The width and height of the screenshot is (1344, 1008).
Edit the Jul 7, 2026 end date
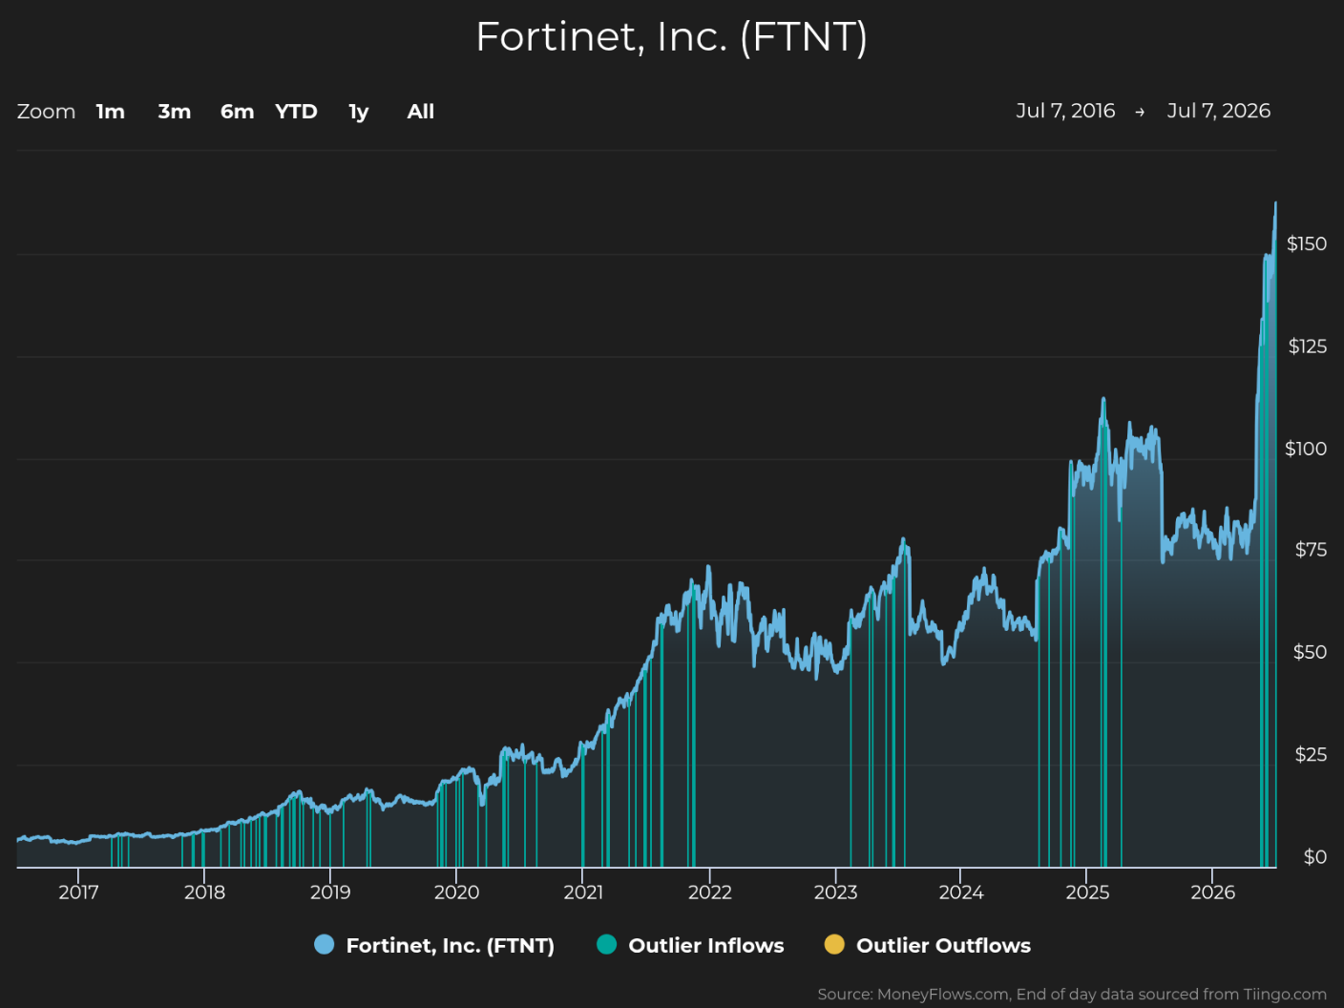click(1219, 111)
